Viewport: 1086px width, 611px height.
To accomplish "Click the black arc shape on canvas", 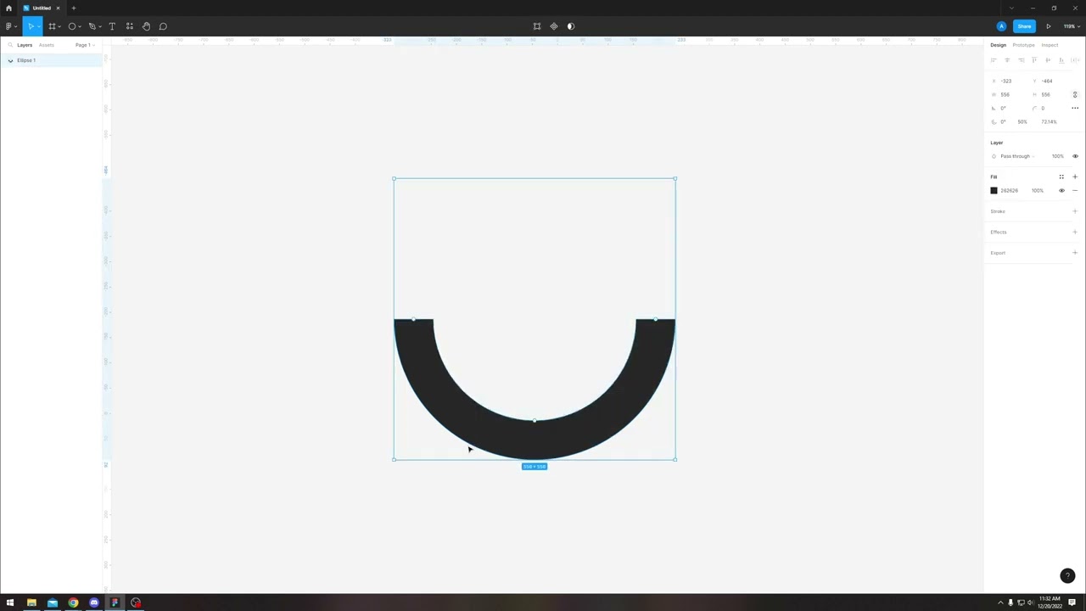I will pyautogui.click(x=534, y=440).
